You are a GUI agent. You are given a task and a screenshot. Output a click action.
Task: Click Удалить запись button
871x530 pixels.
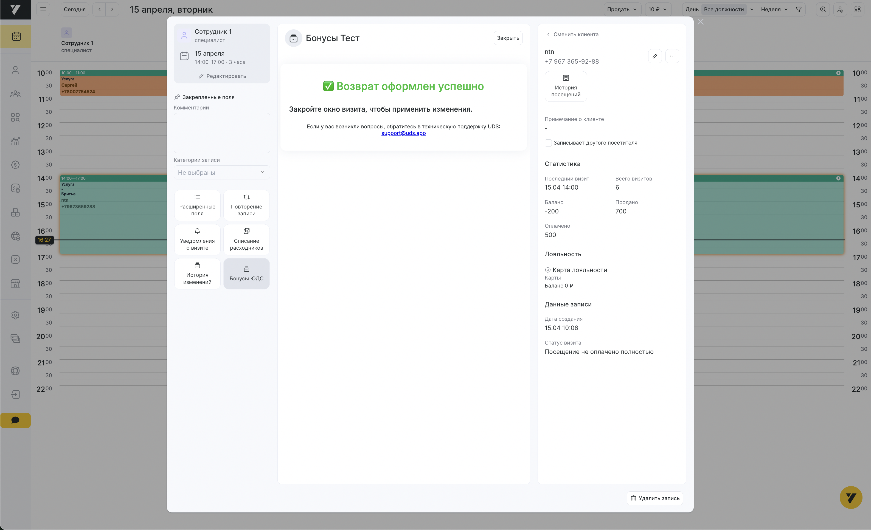point(655,498)
